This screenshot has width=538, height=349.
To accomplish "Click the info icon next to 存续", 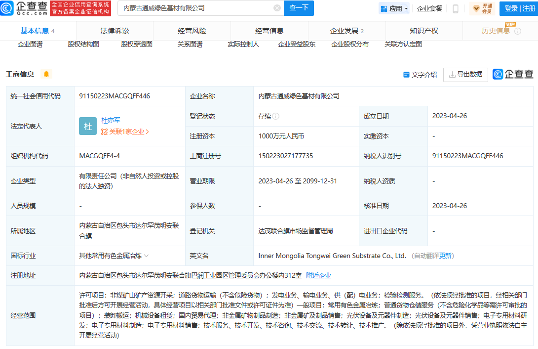I will tap(276, 117).
